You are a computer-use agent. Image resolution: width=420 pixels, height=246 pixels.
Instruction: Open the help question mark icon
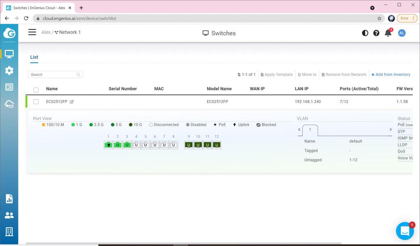pos(376,33)
